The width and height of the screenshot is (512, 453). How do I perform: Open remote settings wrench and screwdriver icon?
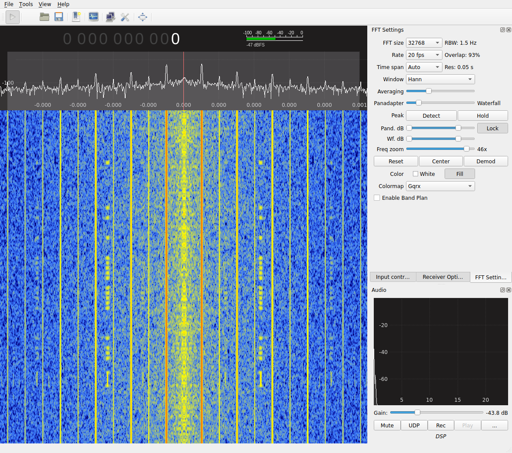click(125, 17)
